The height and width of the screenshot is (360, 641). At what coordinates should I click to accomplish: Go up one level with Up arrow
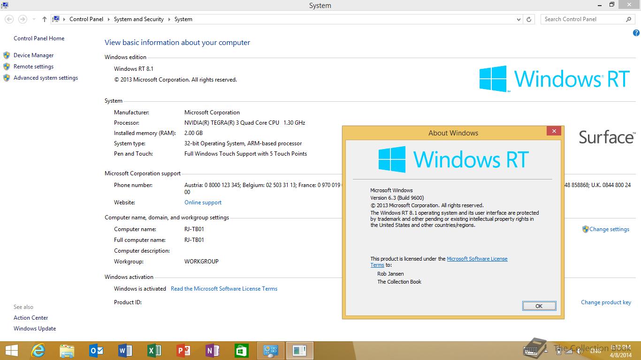point(44,19)
